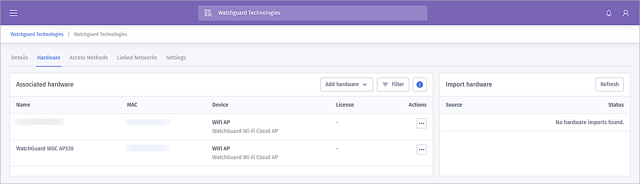Open the Watchguard Technologies account selector
Viewport: 640px width, 184px height.
tap(313, 13)
